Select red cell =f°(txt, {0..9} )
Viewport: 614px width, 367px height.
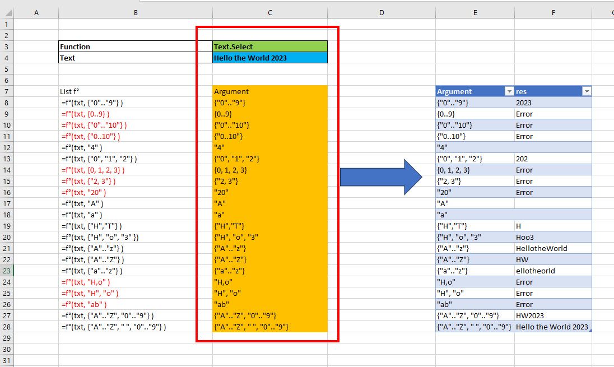click(x=136, y=114)
